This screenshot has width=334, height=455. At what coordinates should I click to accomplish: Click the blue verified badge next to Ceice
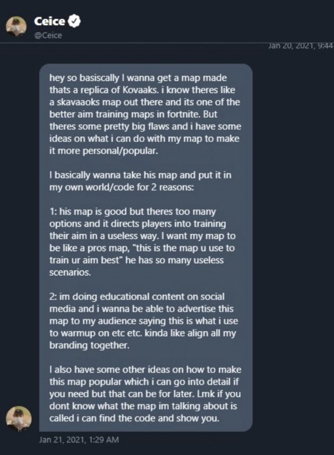(75, 21)
